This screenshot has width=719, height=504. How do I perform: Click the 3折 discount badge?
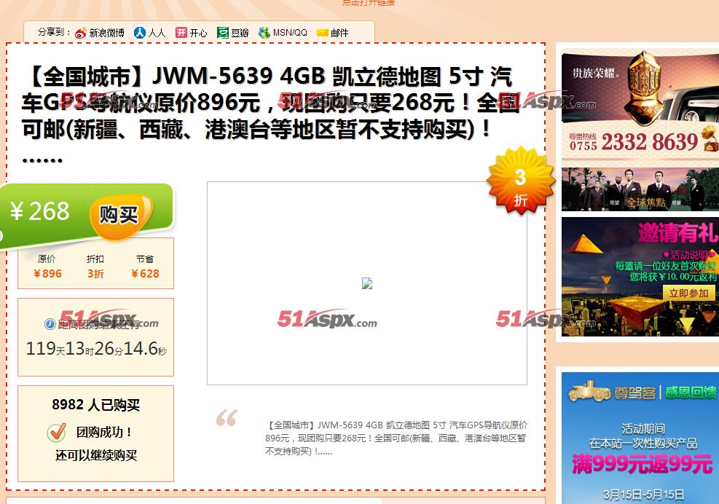pos(520,181)
